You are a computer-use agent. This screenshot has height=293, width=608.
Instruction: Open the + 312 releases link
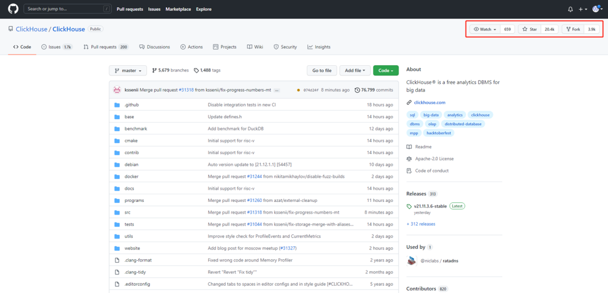[x=421, y=224]
